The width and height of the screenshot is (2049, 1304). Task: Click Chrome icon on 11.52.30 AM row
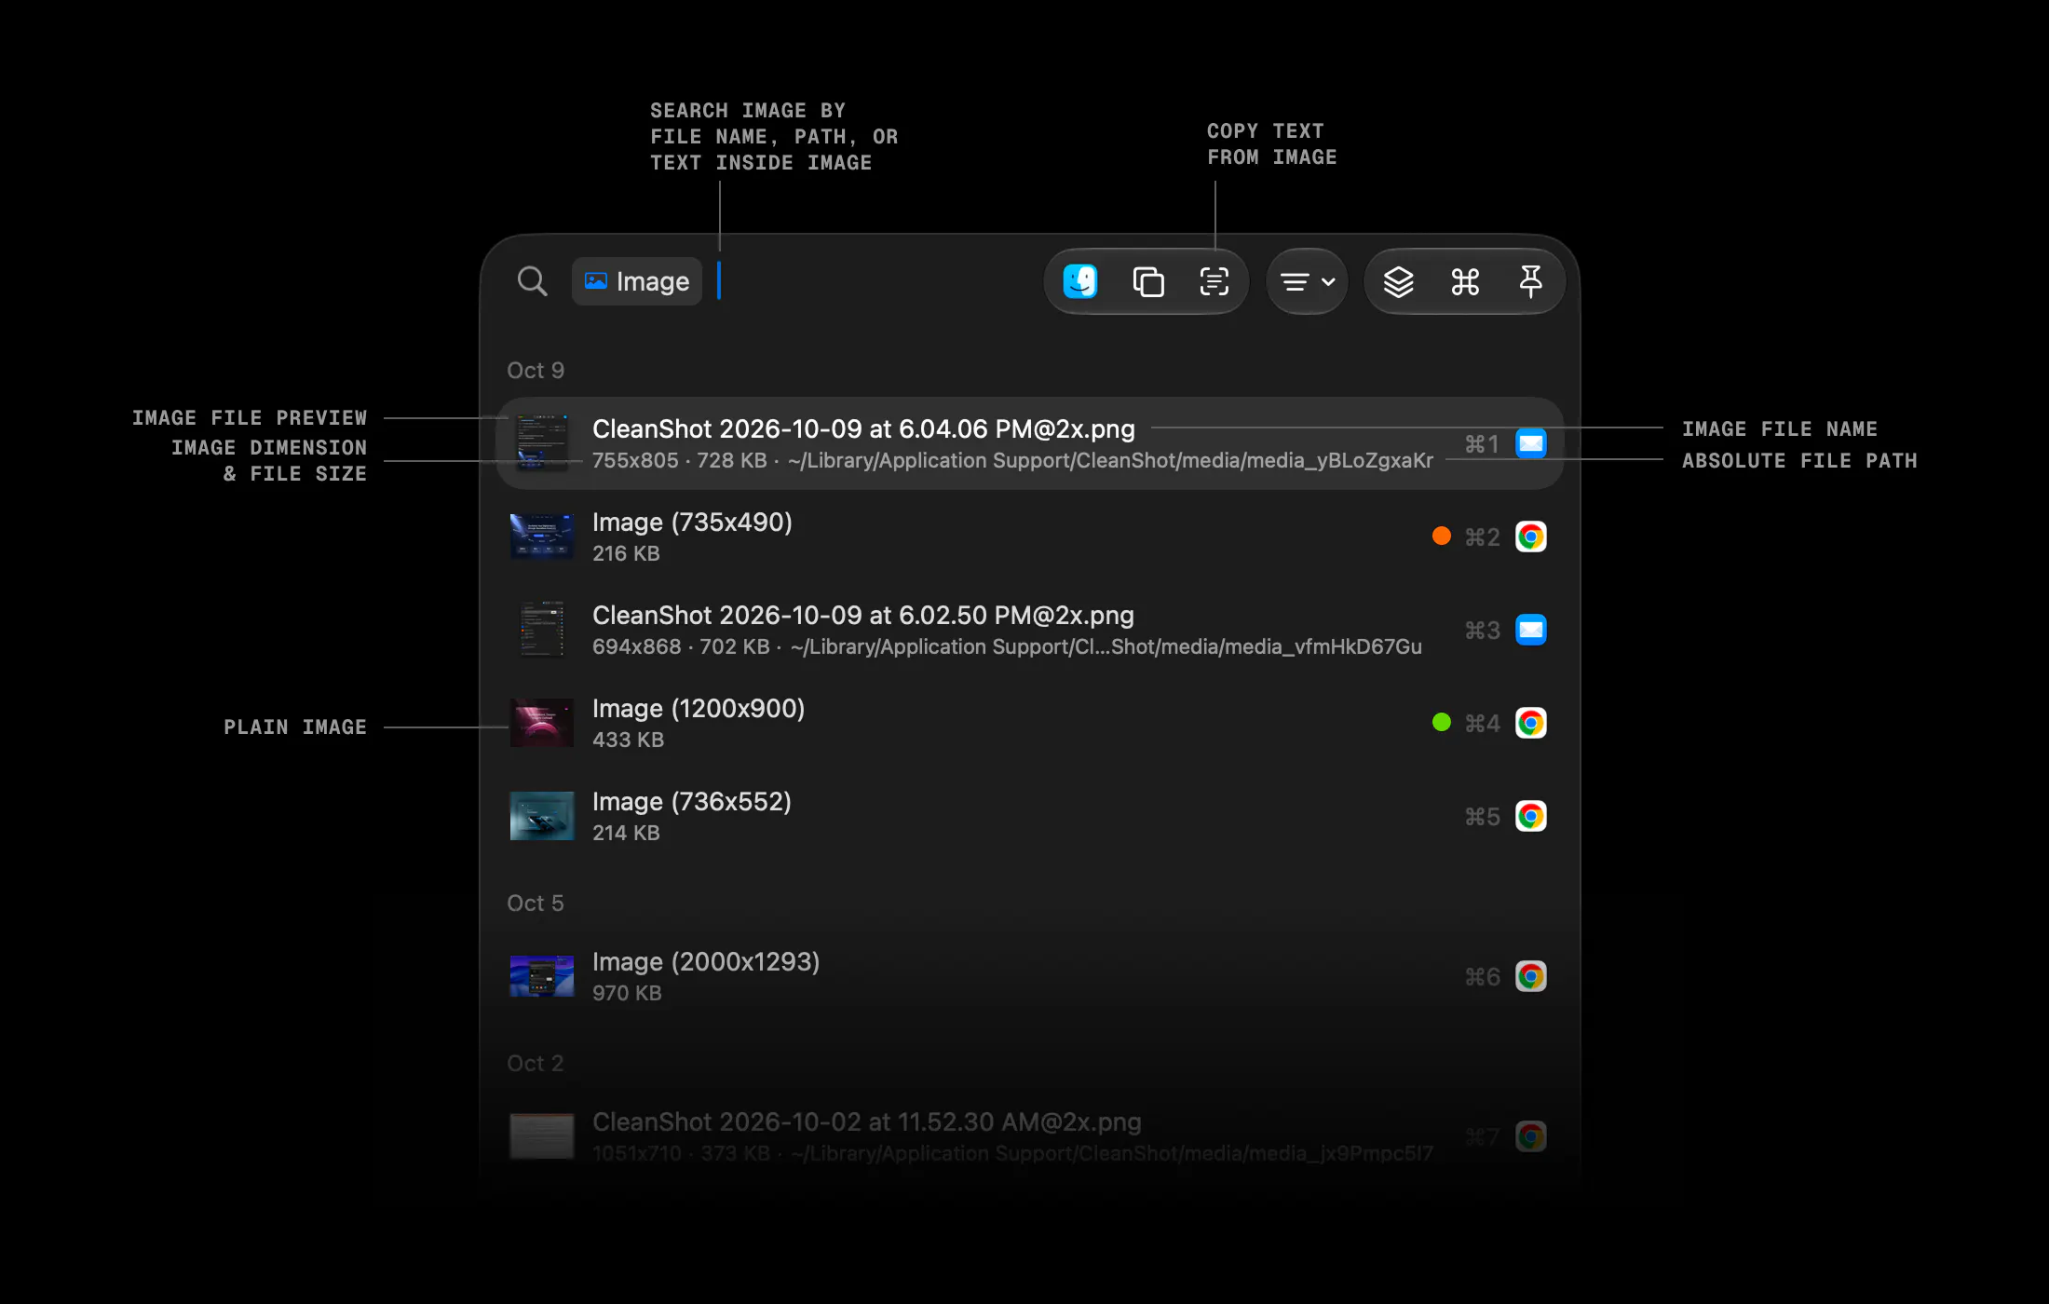click(1531, 1136)
